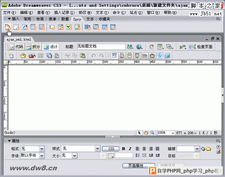Open the Style dropdown list
Screen dimensions: 225x177
click(x=98, y=148)
